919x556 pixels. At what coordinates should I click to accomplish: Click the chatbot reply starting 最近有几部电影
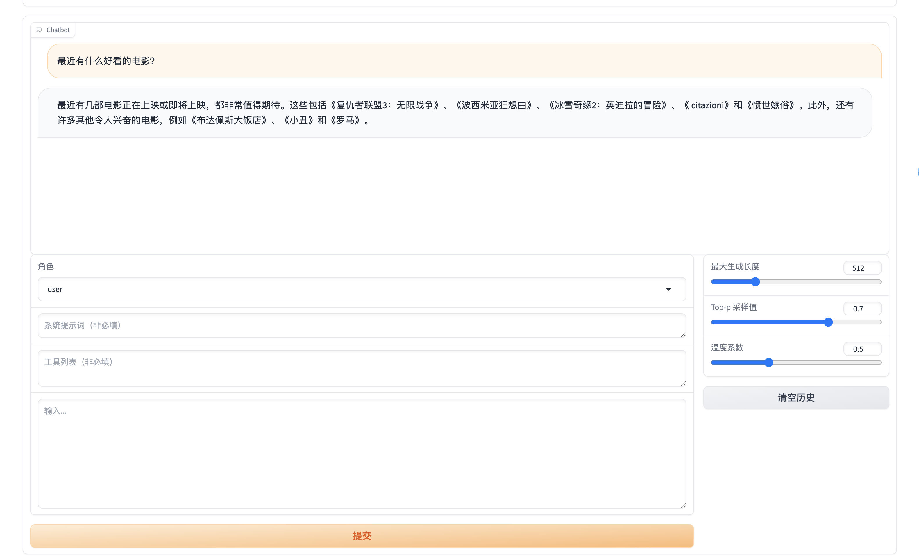455,113
